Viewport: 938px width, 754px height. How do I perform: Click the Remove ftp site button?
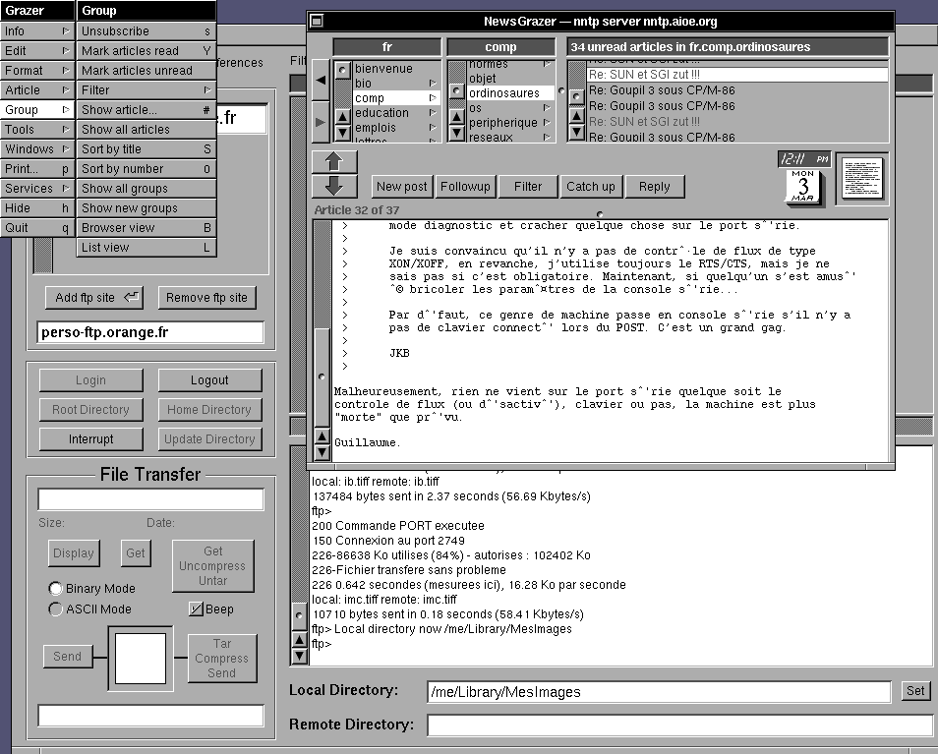pos(206,297)
